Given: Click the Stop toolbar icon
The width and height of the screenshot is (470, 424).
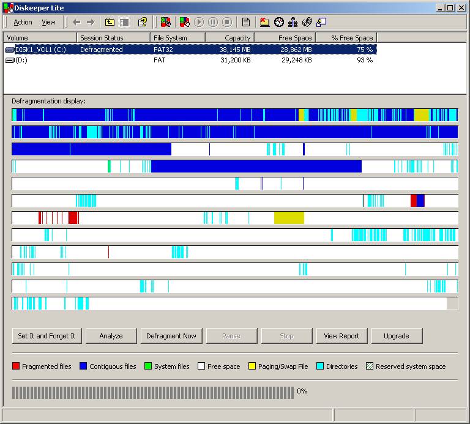Looking at the screenshot, I should click(227, 22).
